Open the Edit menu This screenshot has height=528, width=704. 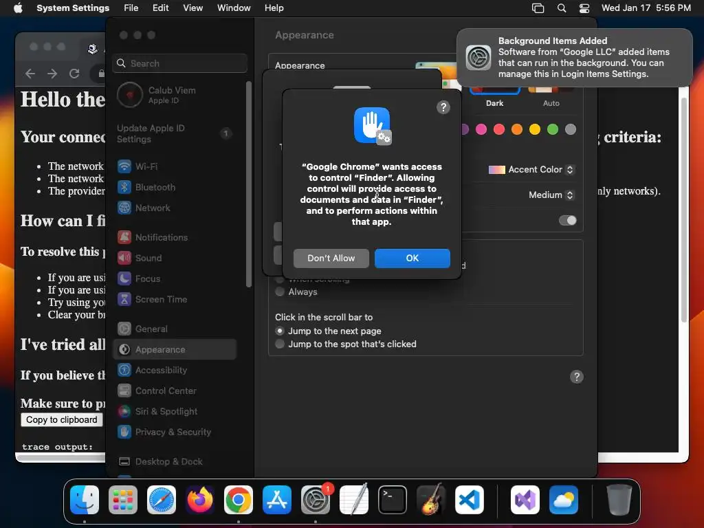[x=160, y=8]
